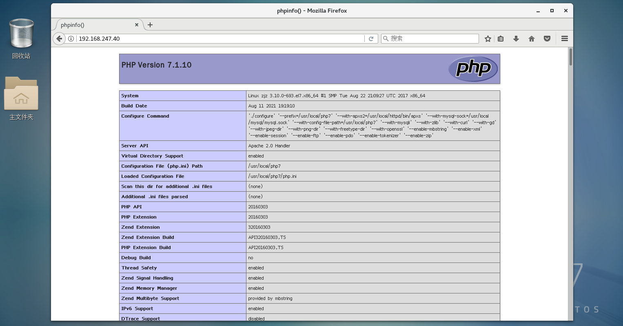This screenshot has height=326, width=623.
Task: Click the Server API label
Action: pos(135,146)
